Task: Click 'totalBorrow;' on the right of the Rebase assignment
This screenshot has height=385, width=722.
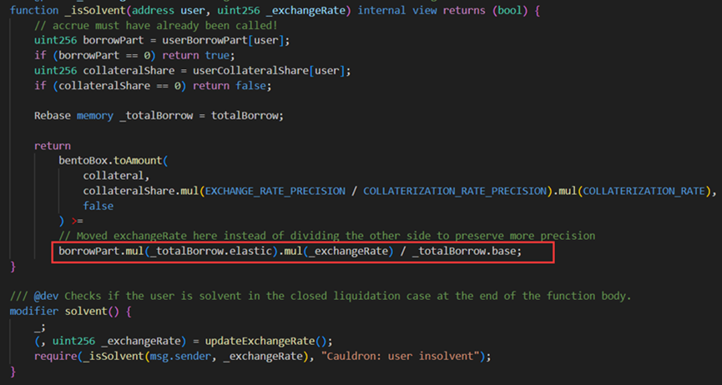Action: click(247, 116)
